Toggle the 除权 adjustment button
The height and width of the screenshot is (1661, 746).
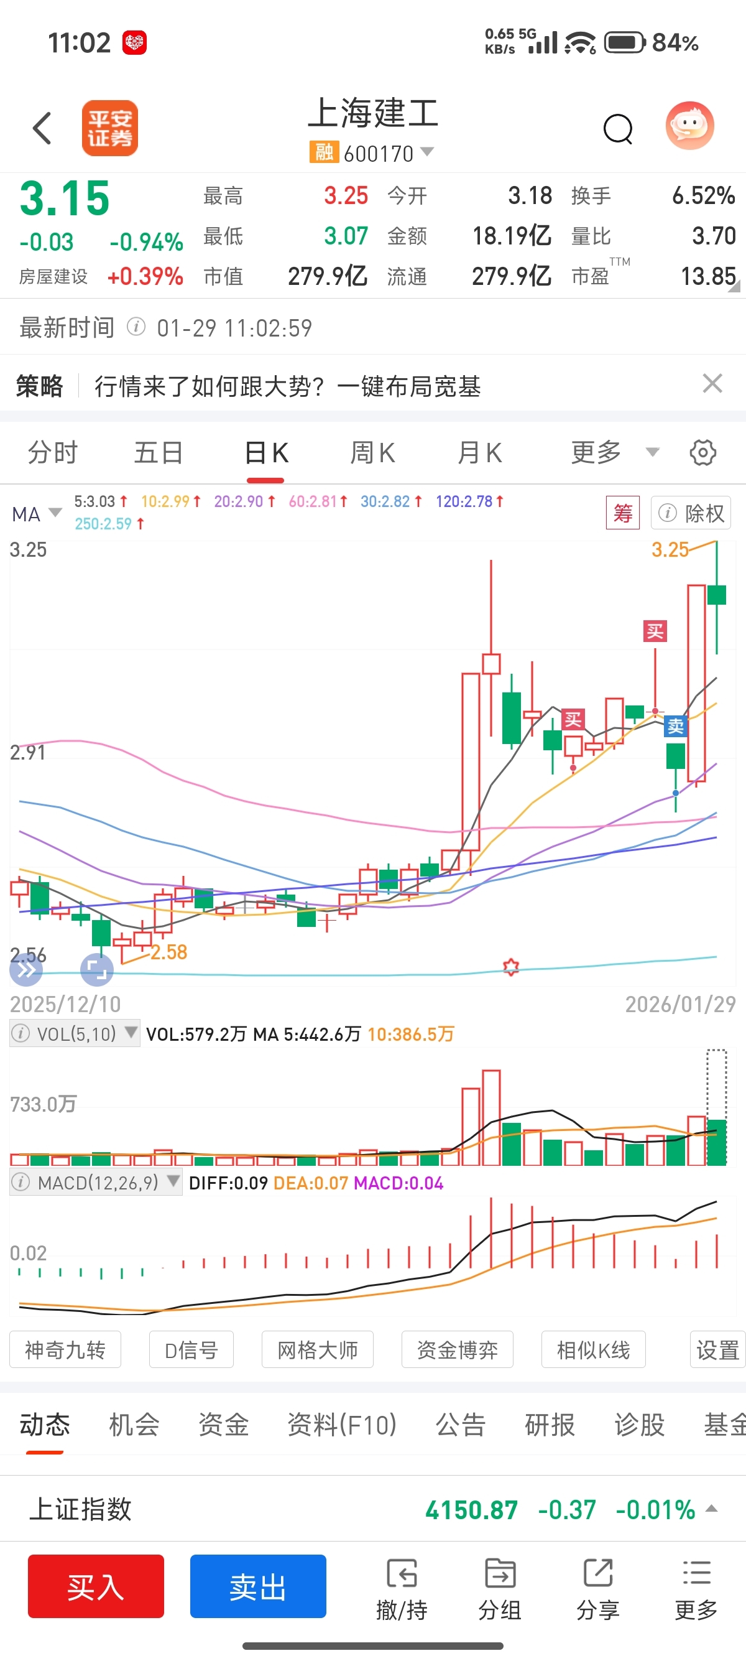click(691, 513)
